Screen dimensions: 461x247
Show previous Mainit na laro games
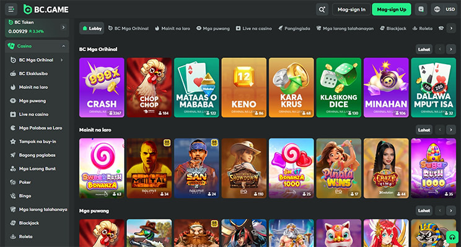tap(440, 130)
